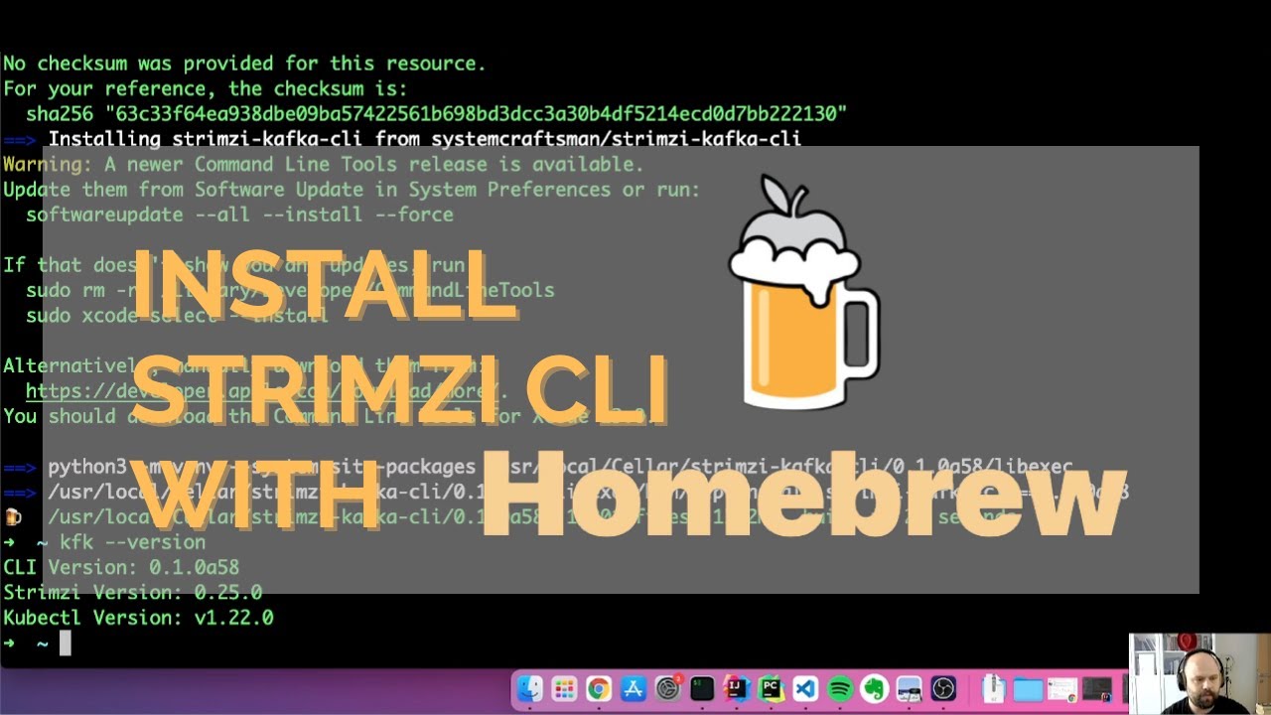Click the sha256 checksum string
Image resolution: width=1271 pixels, height=715 pixels.
tap(476, 113)
